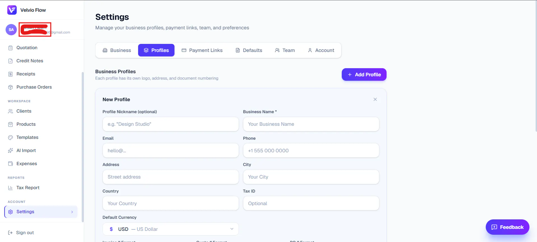This screenshot has height=242, width=537.
Task: Click the Settings gear icon
Action: 10,212
